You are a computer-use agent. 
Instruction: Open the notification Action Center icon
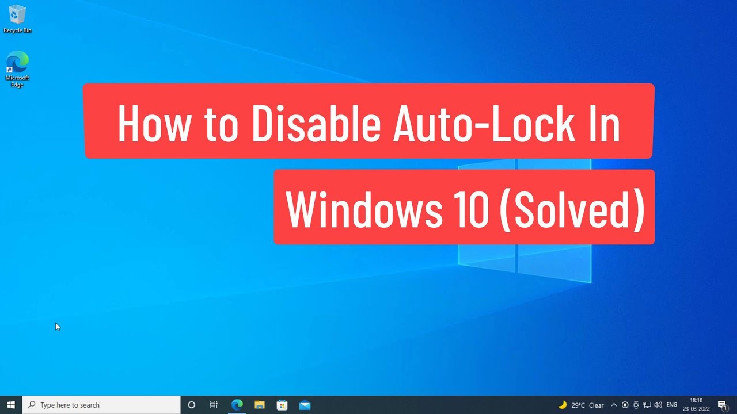(723, 405)
